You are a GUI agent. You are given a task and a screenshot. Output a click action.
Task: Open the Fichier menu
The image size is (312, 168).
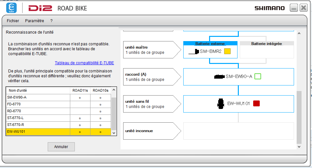click(13, 21)
